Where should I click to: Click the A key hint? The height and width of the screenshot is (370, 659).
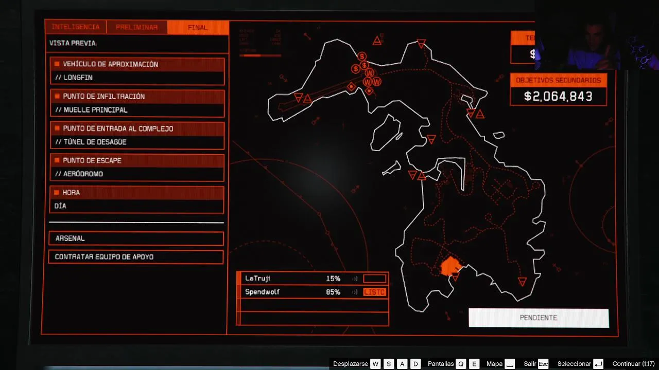click(x=402, y=364)
